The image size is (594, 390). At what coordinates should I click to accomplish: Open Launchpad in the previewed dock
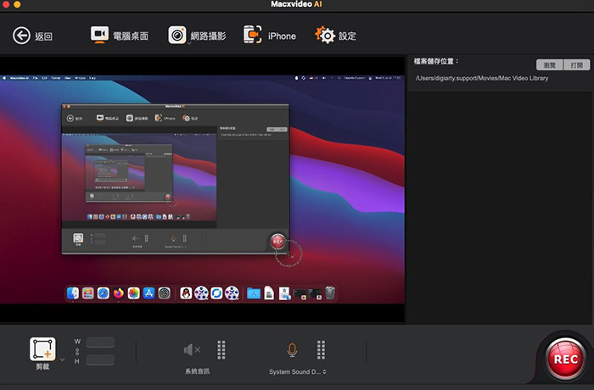[88, 293]
